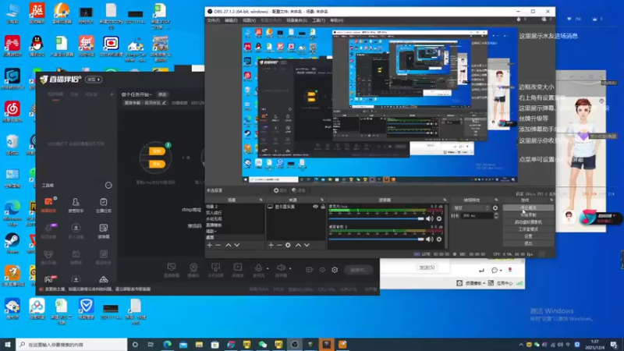This screenshot has height=351, width=624.
Task: Click video camera icon near 直播伴侣 settings gear
Action: click(309, 270)
